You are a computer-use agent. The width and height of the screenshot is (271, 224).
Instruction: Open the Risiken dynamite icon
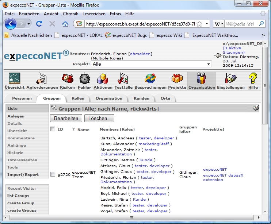pyautogui.click(x=68, y=78)
